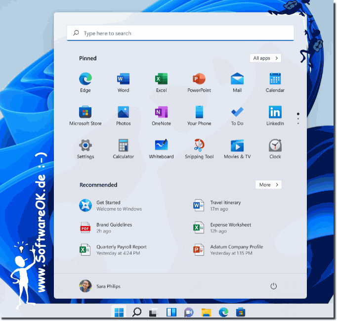
Task: Open Microsoft Store from Pinned apps
Action: [85, 116]
